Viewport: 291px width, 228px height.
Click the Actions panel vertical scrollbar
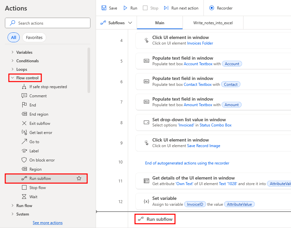(89, 70)
